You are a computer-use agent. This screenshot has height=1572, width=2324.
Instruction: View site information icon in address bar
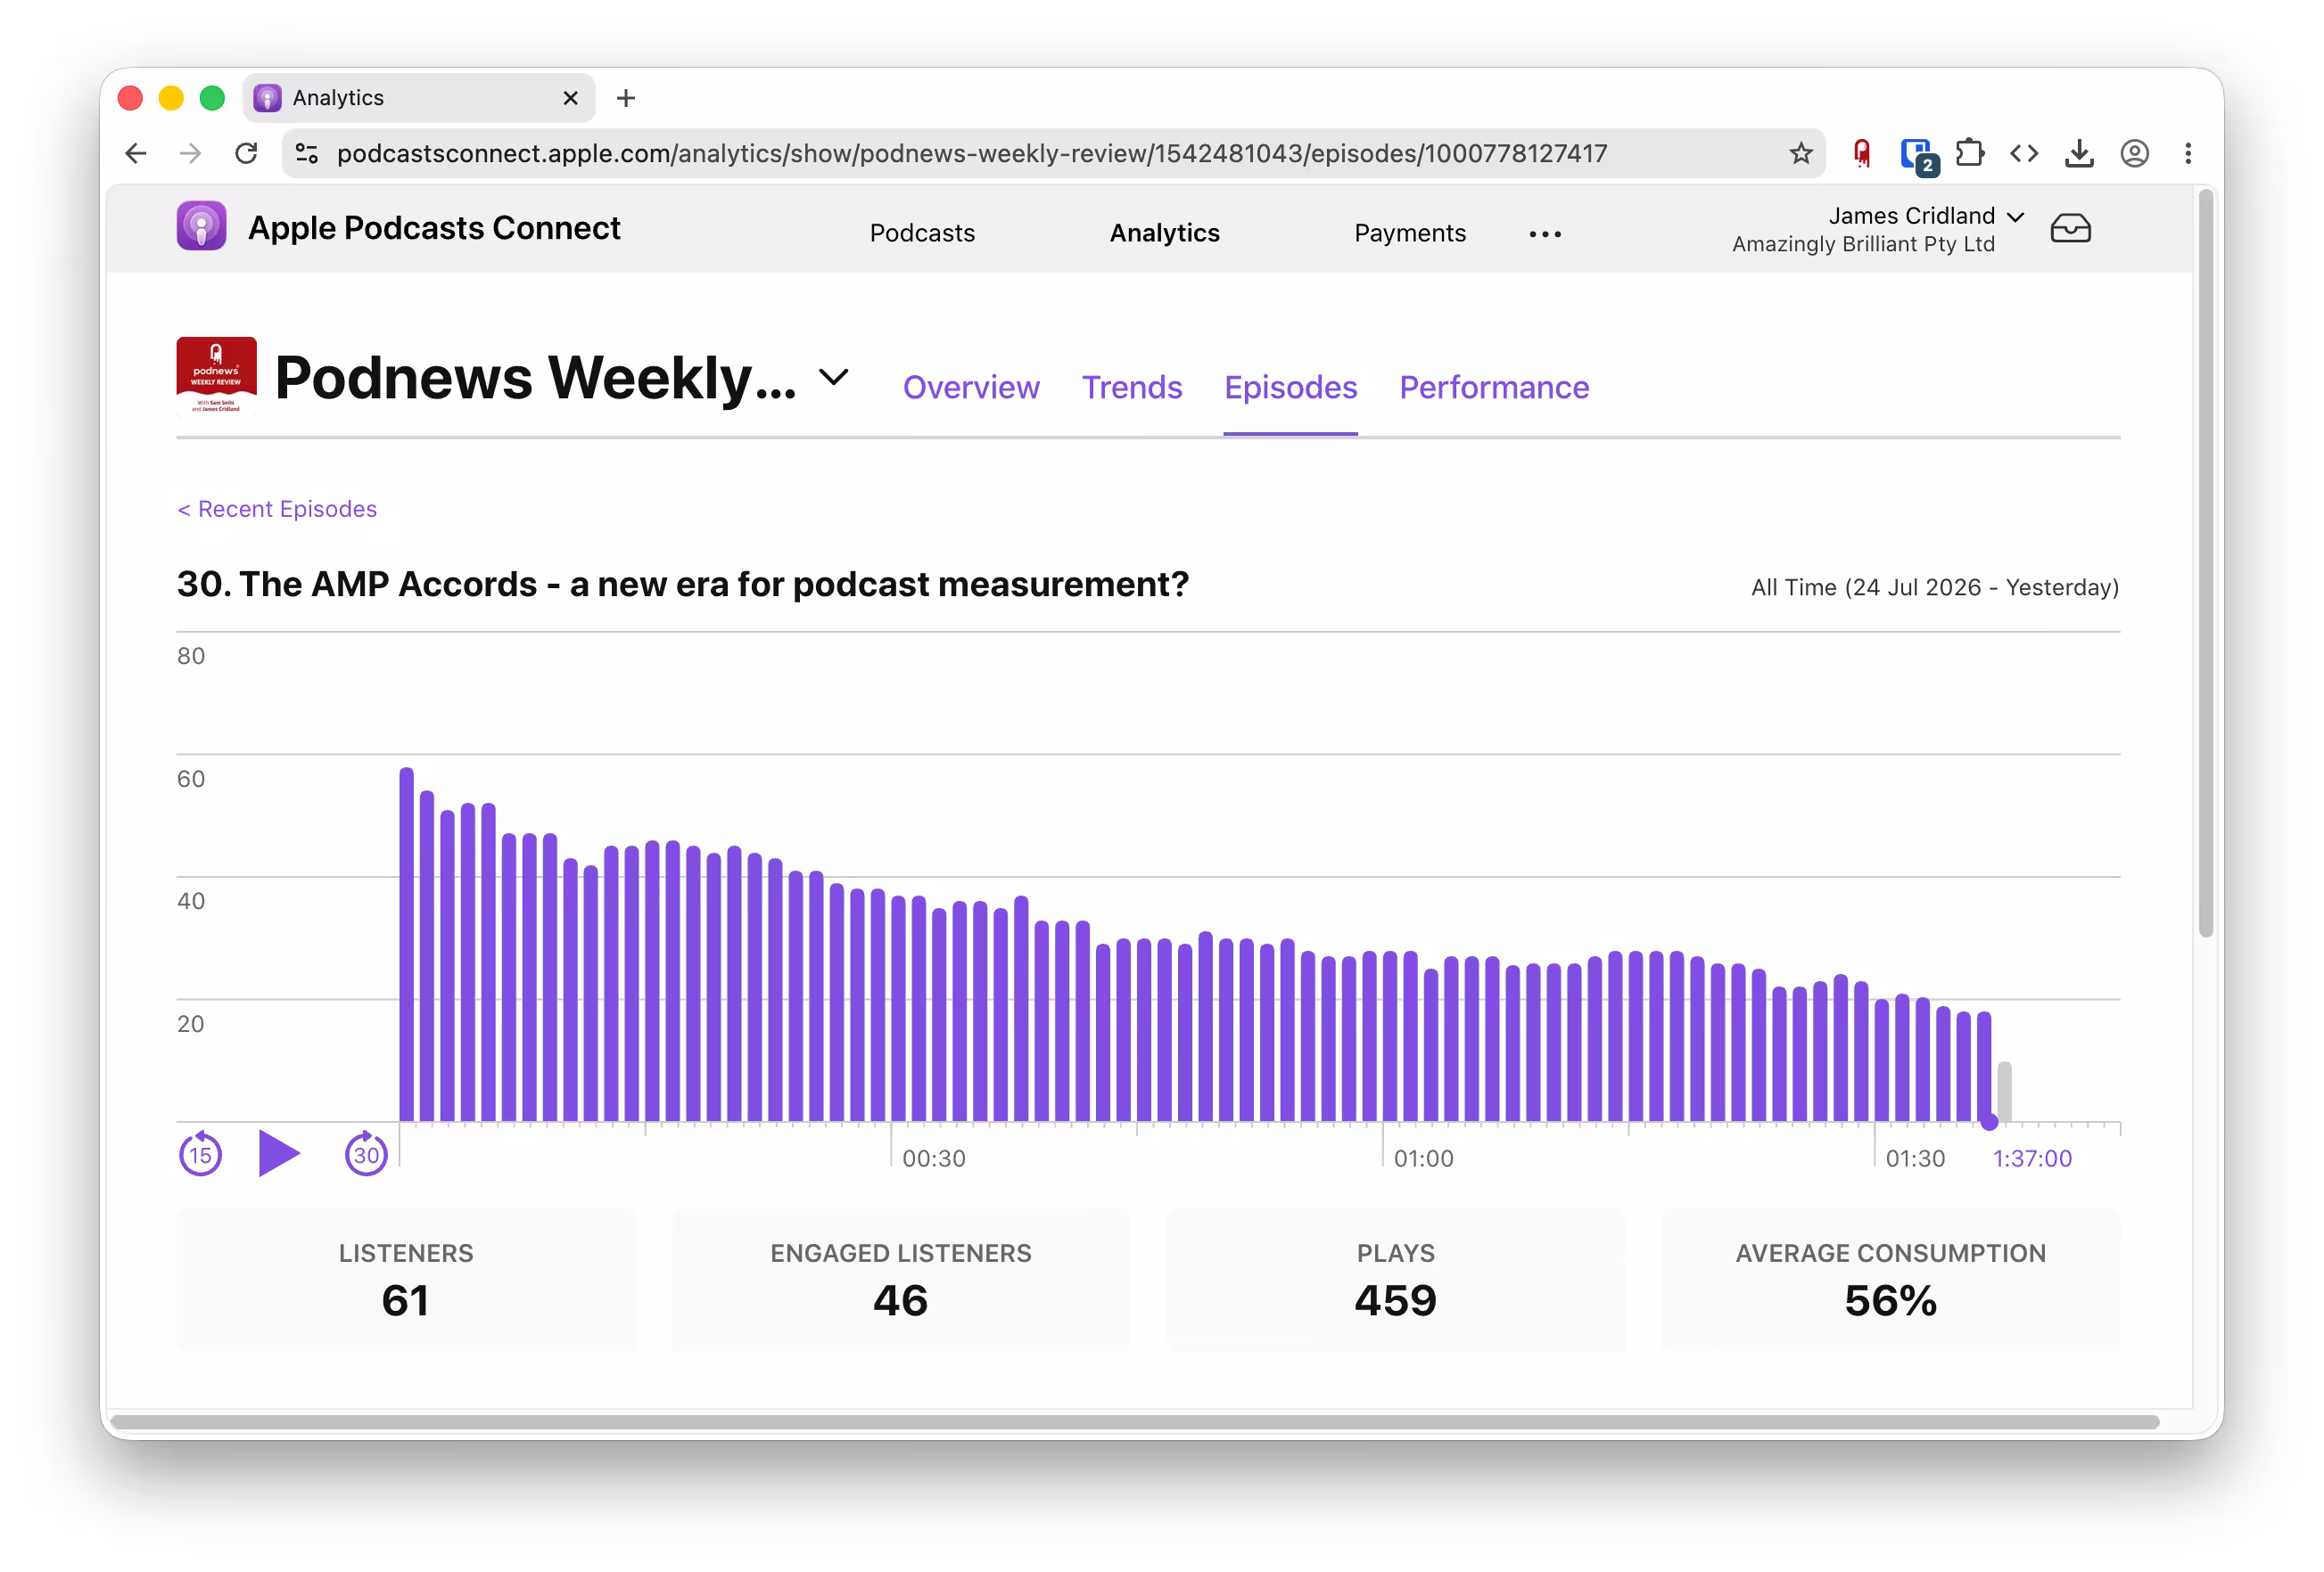307,153
